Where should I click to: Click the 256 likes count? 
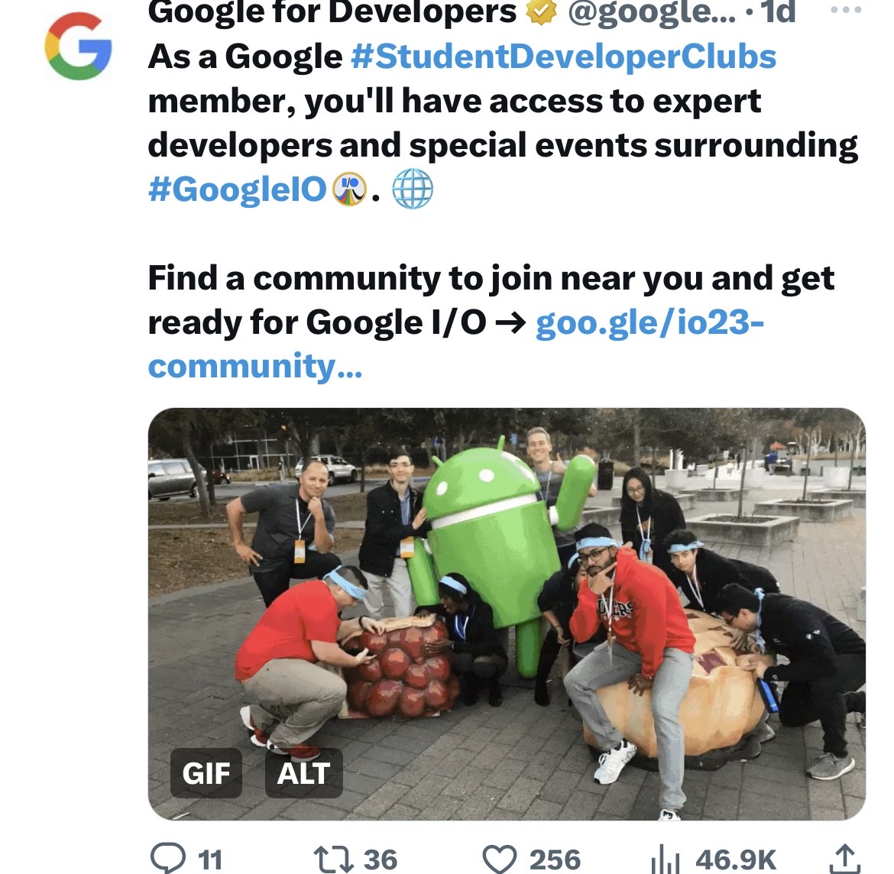click(555, 859)
